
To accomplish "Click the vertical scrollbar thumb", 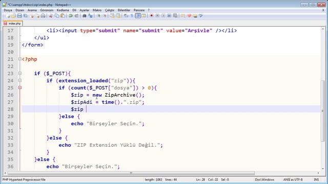I will (323, 110).
